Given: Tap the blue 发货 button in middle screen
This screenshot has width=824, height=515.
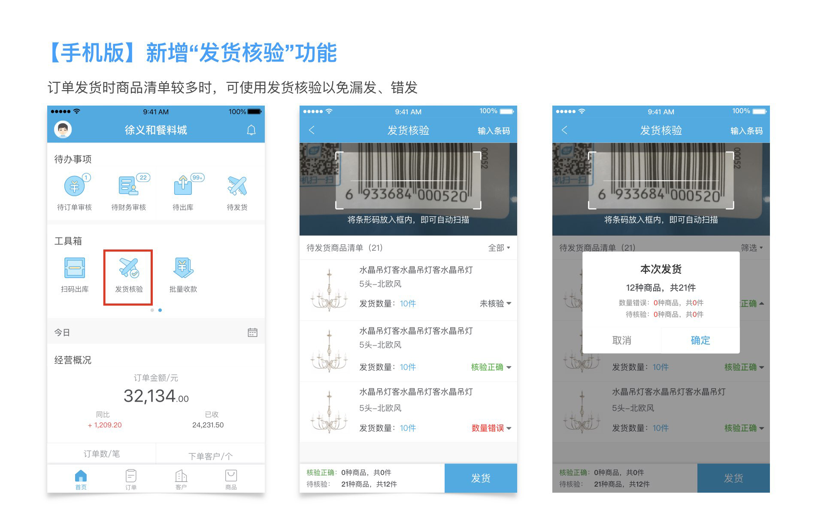Looking at the screenshot, I should (481, 478).
